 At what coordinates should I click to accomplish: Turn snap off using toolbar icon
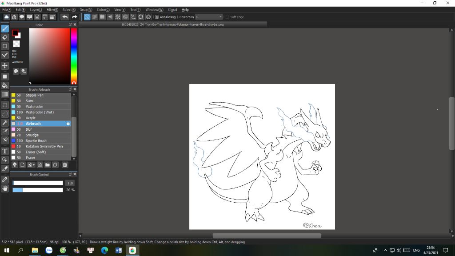coord(87,17)
